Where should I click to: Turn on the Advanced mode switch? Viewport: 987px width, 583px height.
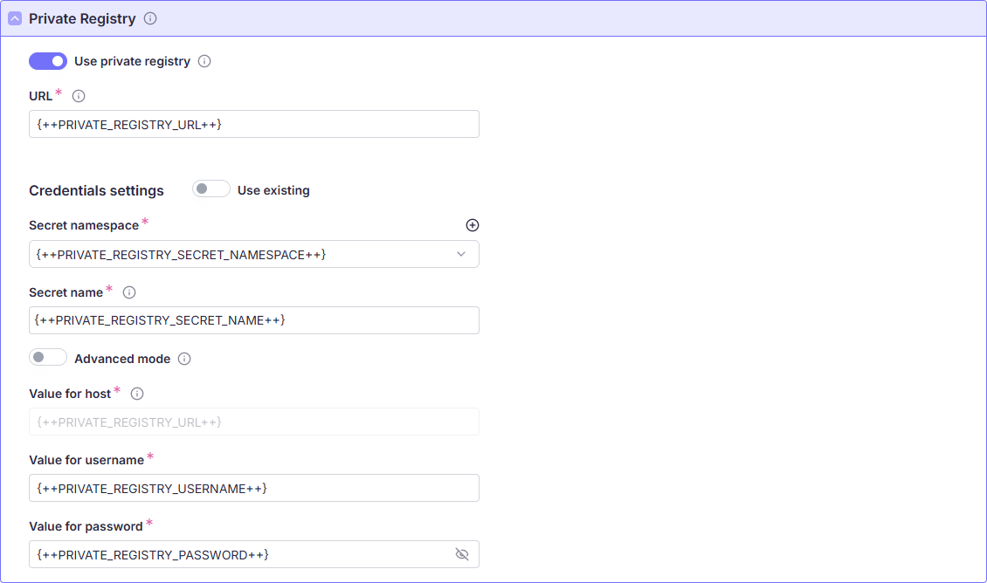coord(48,358)
